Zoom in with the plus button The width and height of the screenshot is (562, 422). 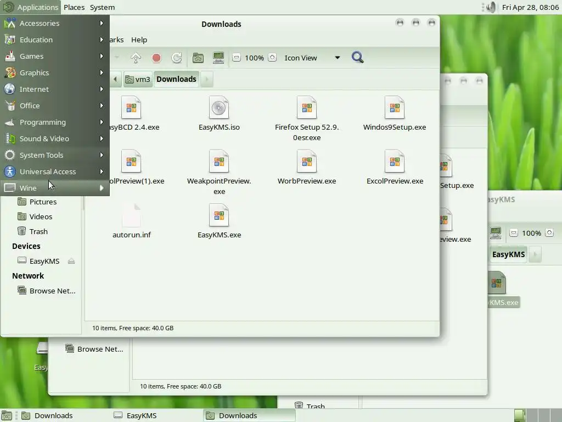pos(272,57)
